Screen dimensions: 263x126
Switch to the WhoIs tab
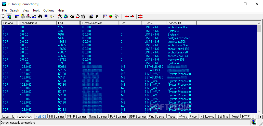pos(183,116)
